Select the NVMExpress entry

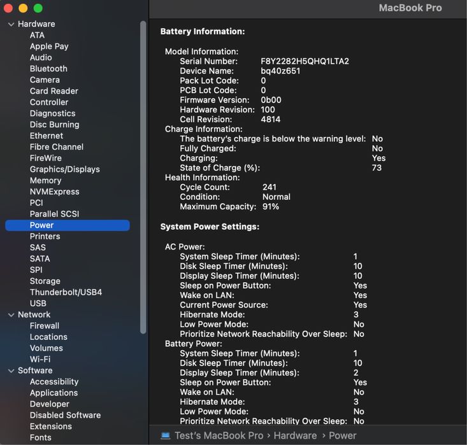tap(55, 192)
